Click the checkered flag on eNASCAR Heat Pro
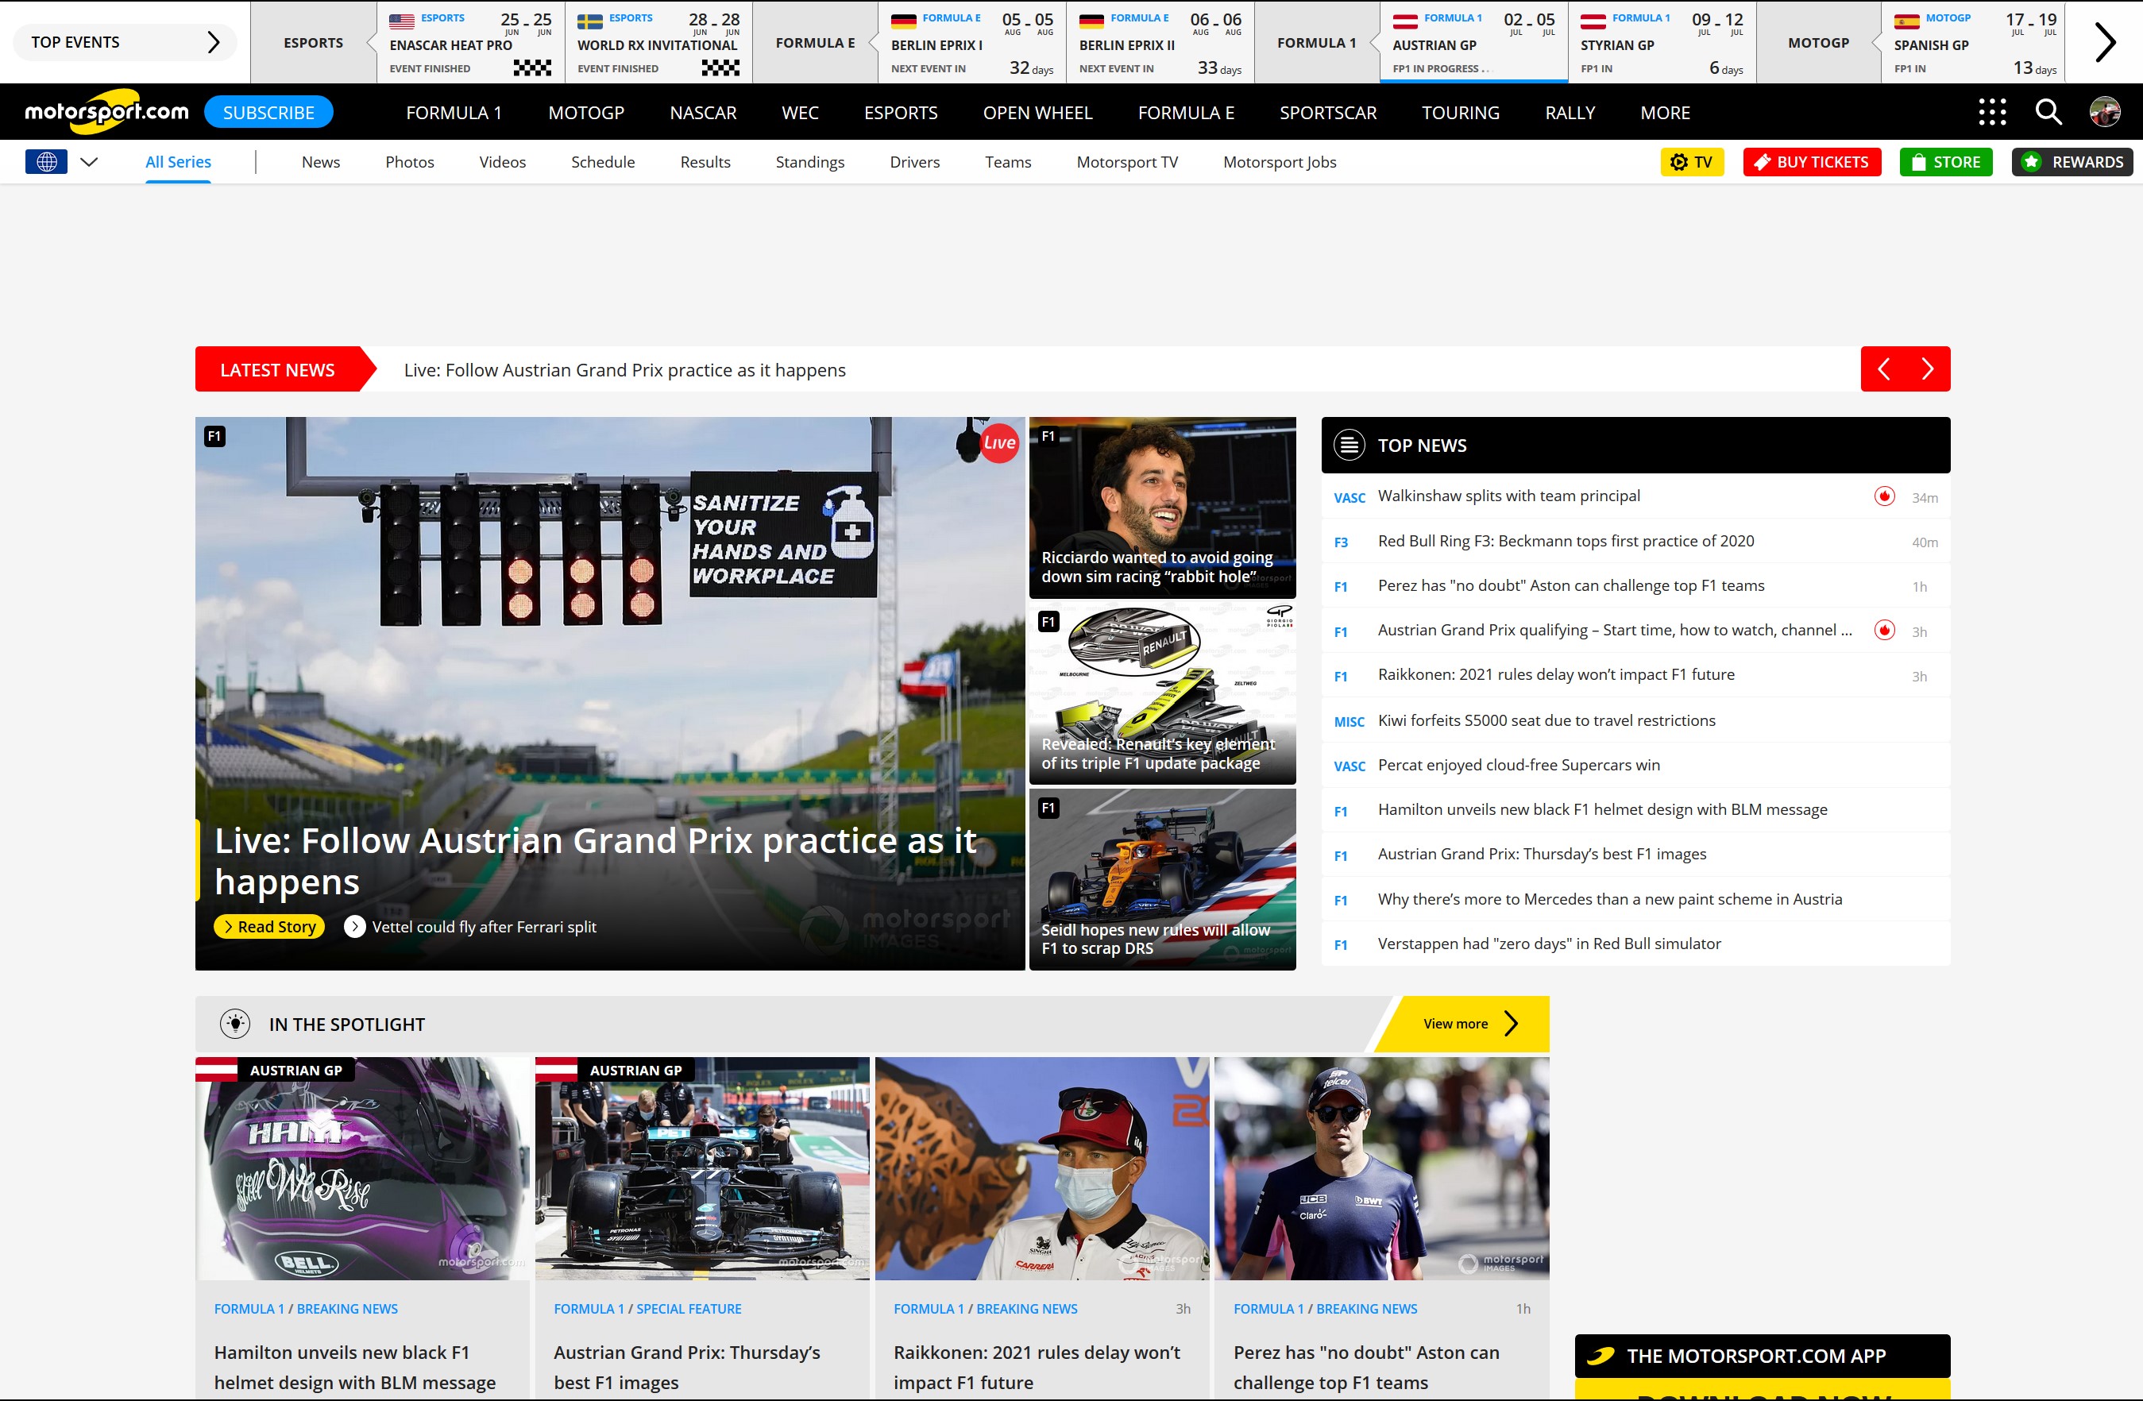2143x1401 pixels. [x=532, y=68]
